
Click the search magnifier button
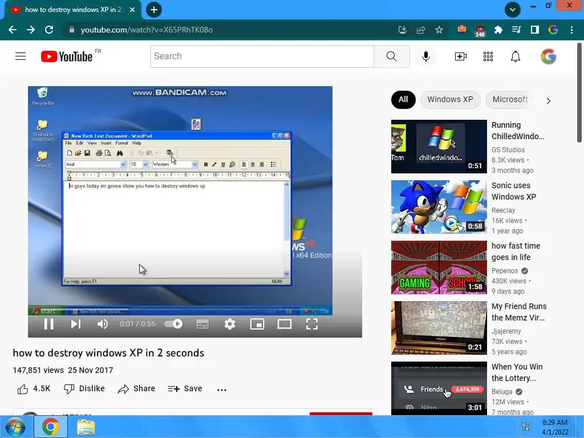pyautogui.click(x=391, y=56)
